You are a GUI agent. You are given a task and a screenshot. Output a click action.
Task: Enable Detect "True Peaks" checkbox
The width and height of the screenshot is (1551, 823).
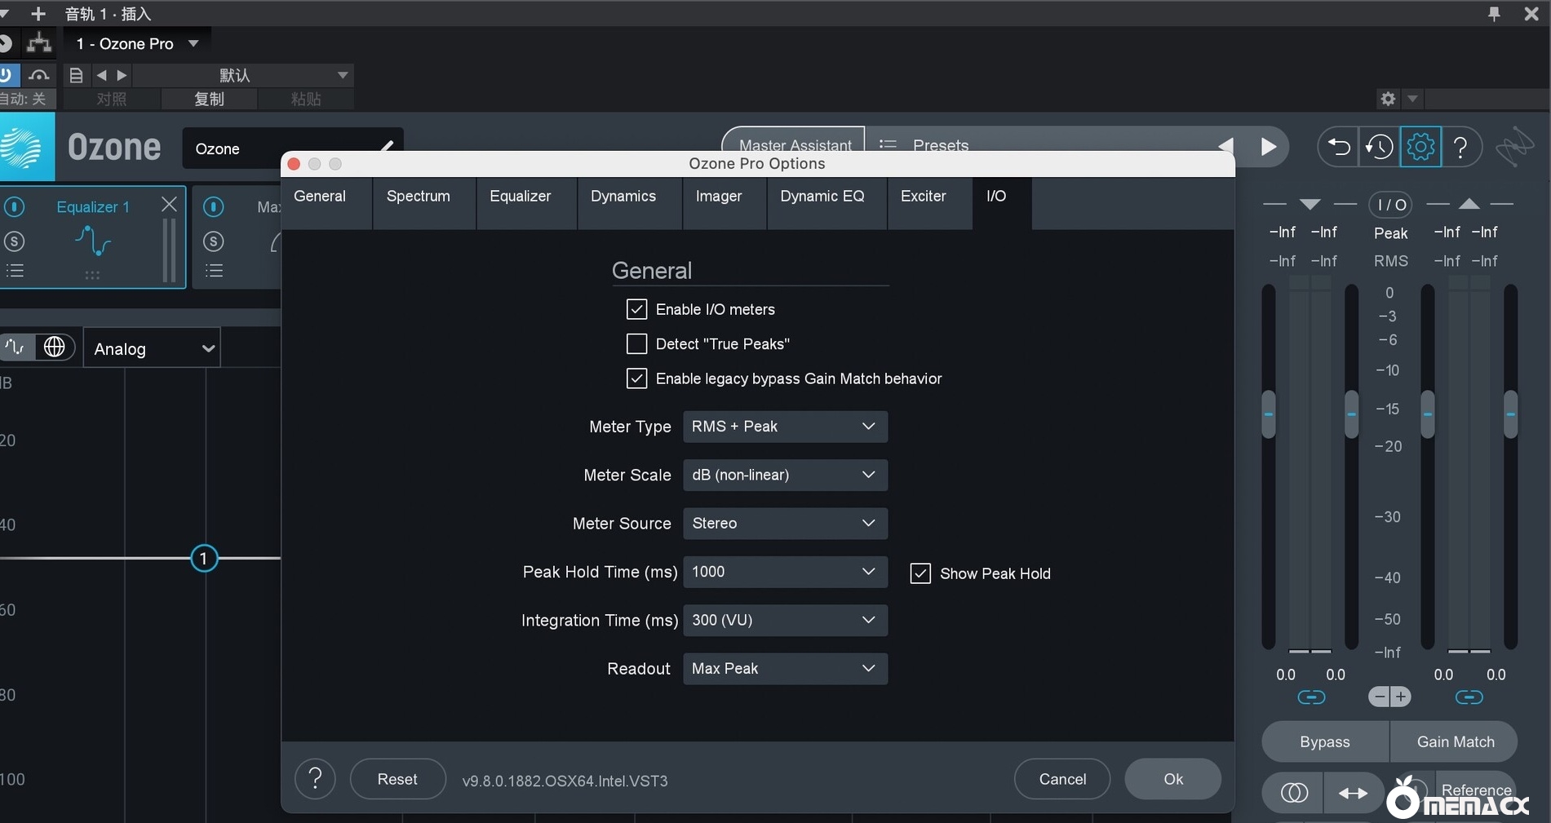point(636,344)
